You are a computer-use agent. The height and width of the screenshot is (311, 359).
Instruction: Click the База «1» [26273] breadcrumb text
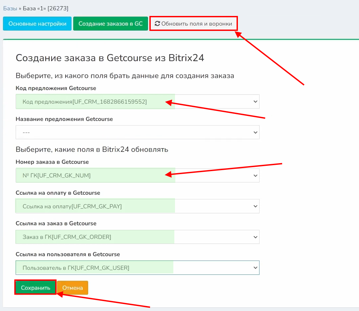[46, 8]
